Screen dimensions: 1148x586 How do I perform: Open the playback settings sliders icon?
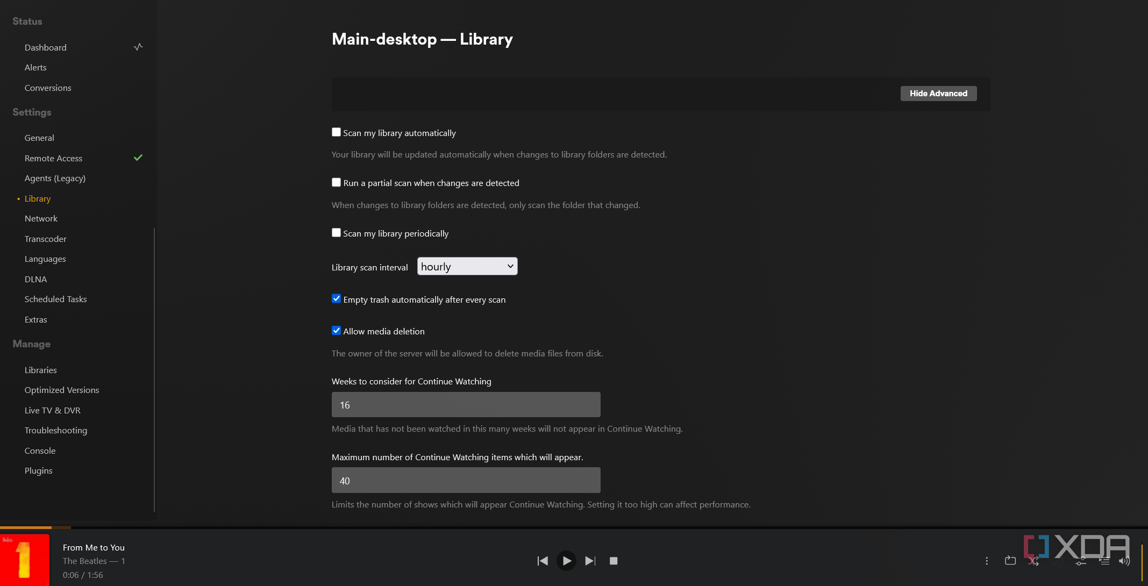pos(1081,561)
